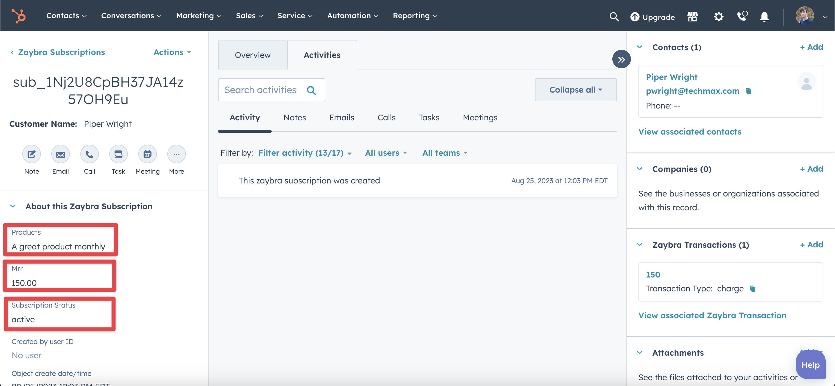Open More actions ellipsis icon
Screen dimensions: 835x386
[176, 154]
